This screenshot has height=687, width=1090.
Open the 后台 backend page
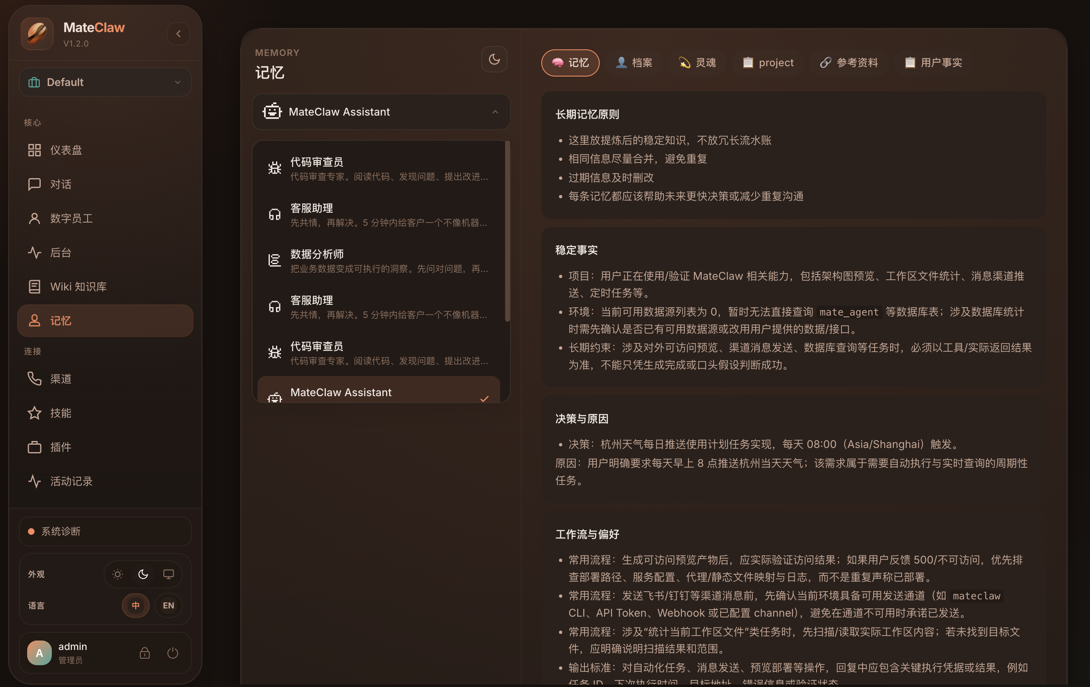(105, 253)
